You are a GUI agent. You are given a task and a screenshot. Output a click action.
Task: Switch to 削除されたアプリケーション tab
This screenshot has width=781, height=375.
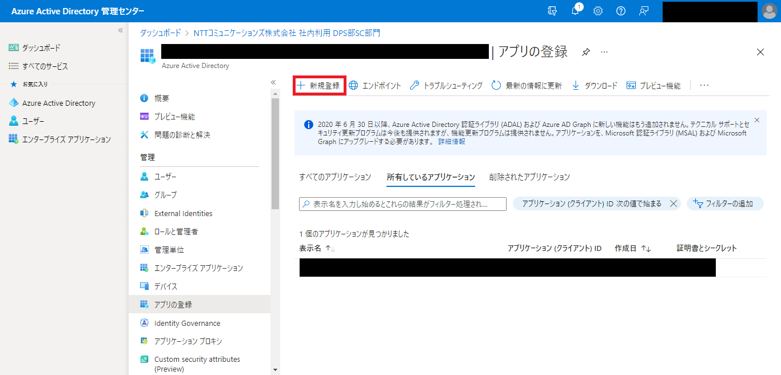tap(529, 177)
